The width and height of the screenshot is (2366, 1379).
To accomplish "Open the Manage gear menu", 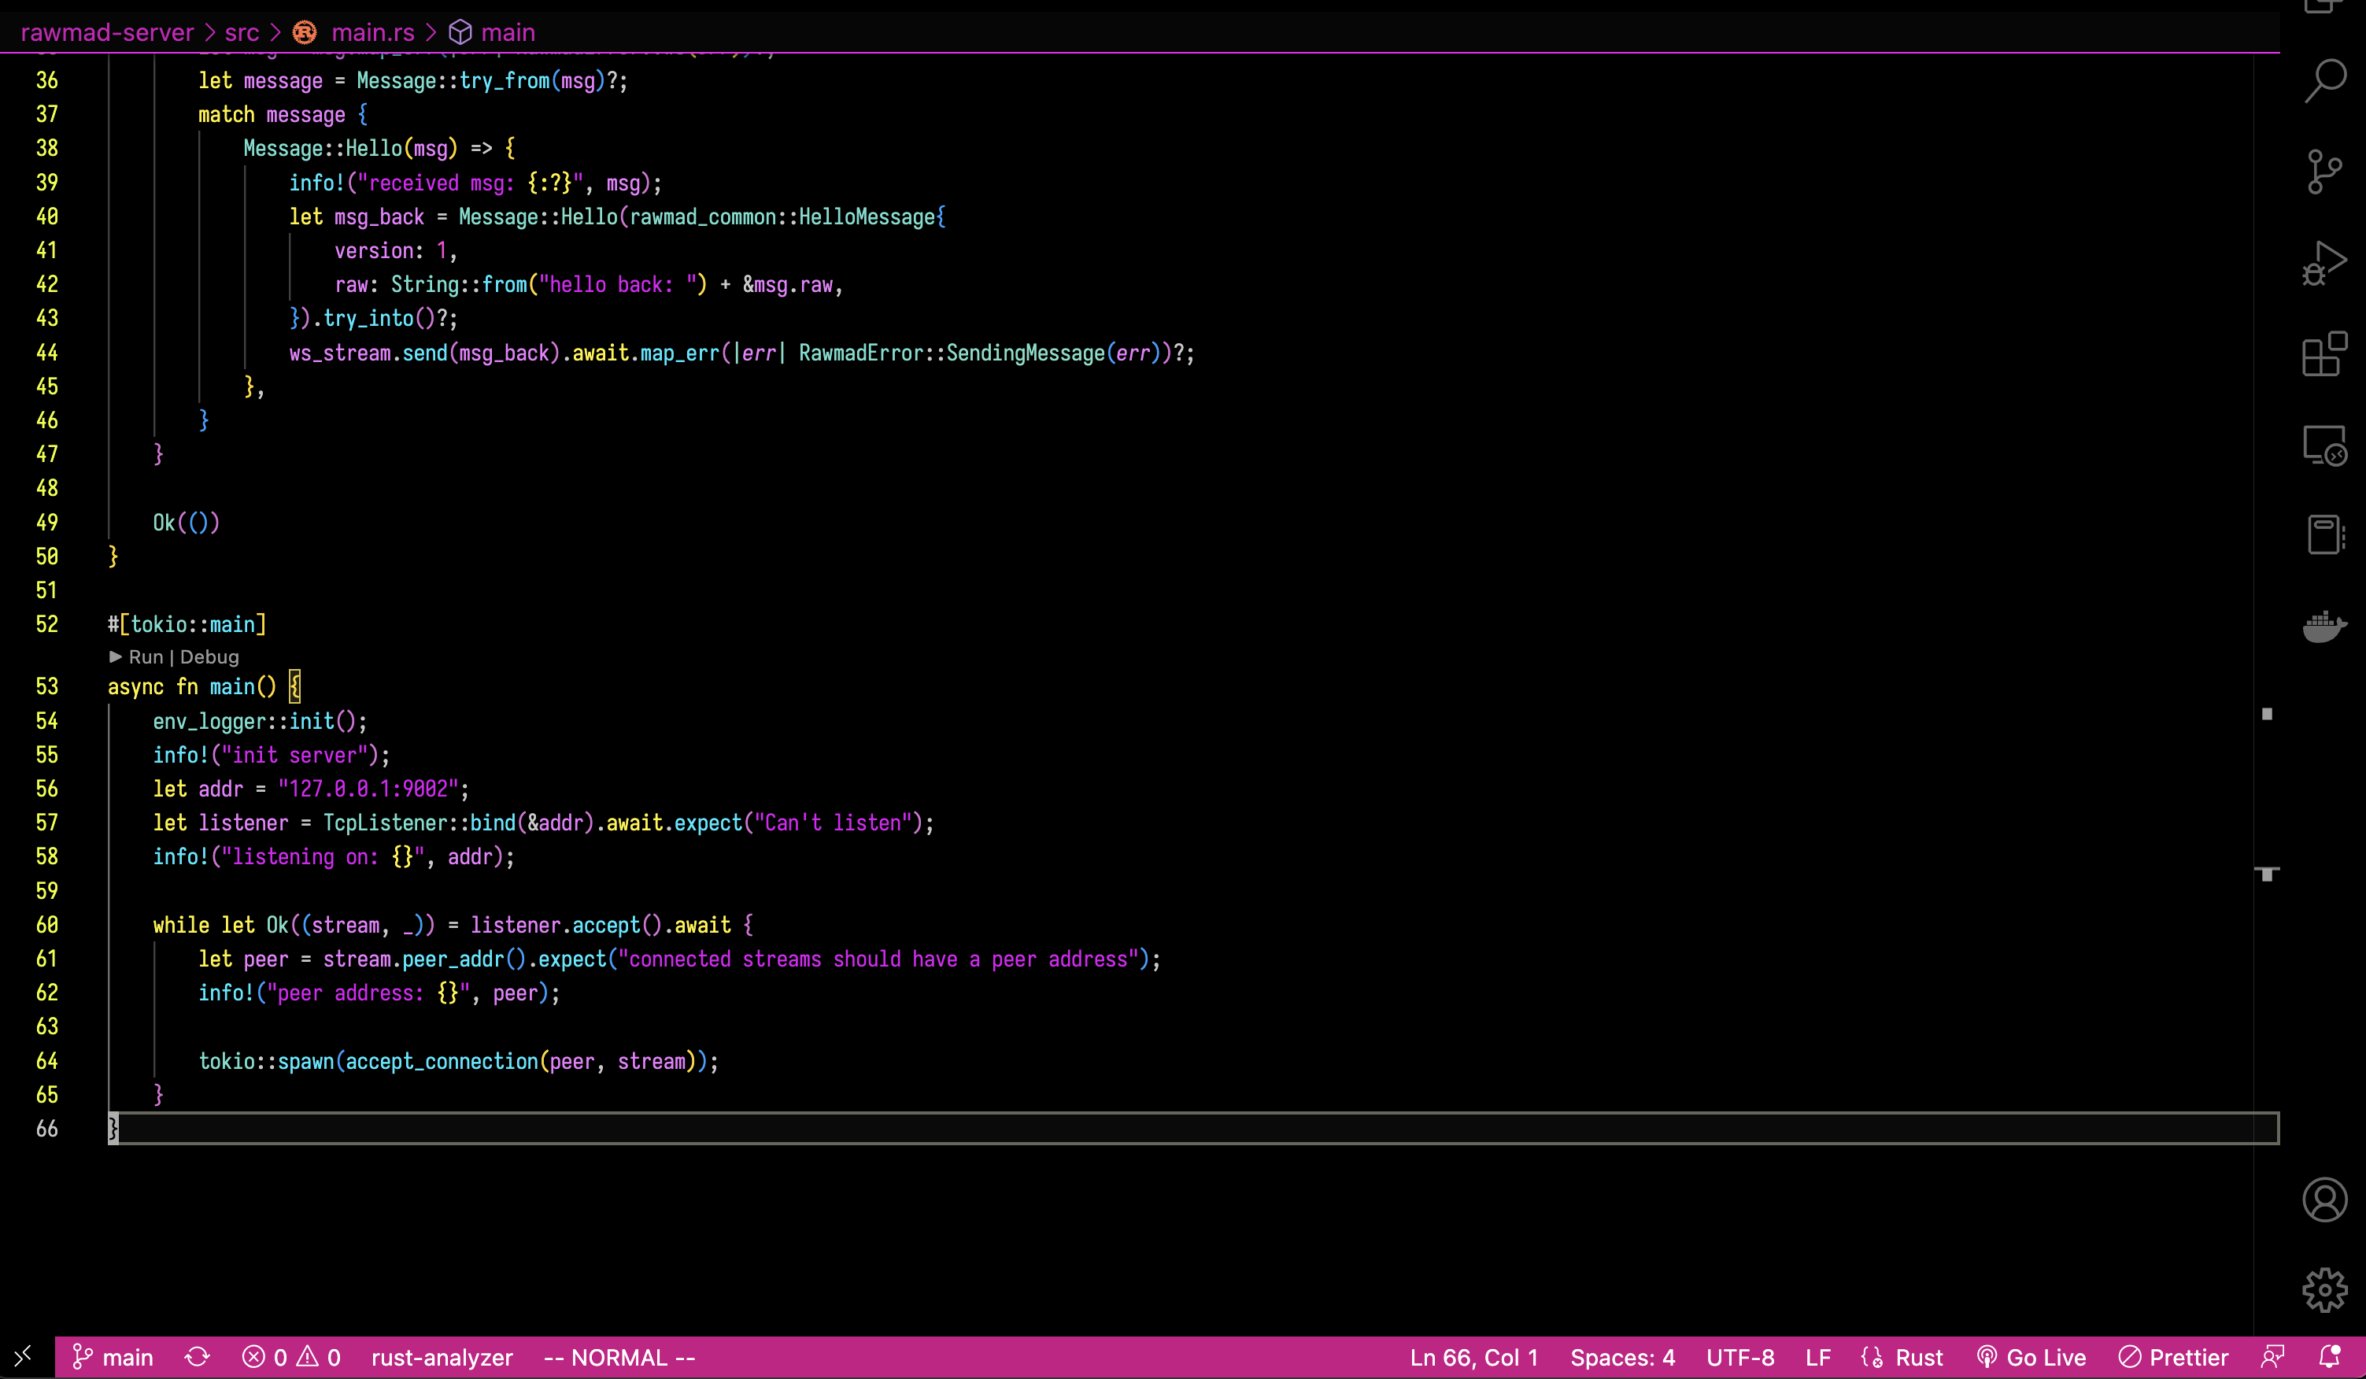I will (x=2325, y=1291).
